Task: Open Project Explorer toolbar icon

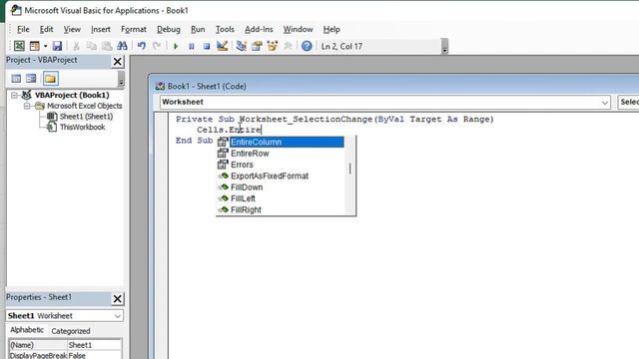Action: pyautogui.click(x=242, y=46)
